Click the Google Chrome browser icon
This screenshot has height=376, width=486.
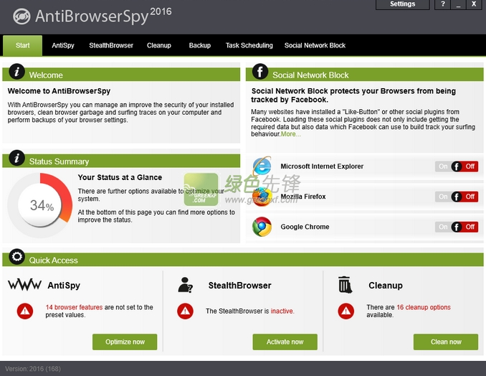click(262, 227)
